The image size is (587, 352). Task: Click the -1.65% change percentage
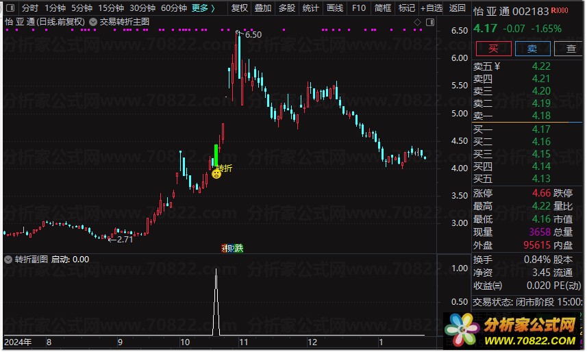coord(546,29)
